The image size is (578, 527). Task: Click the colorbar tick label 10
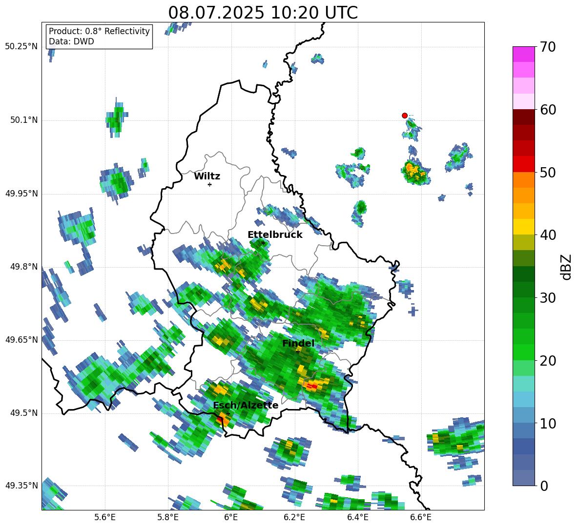click(x=548, y=423)
